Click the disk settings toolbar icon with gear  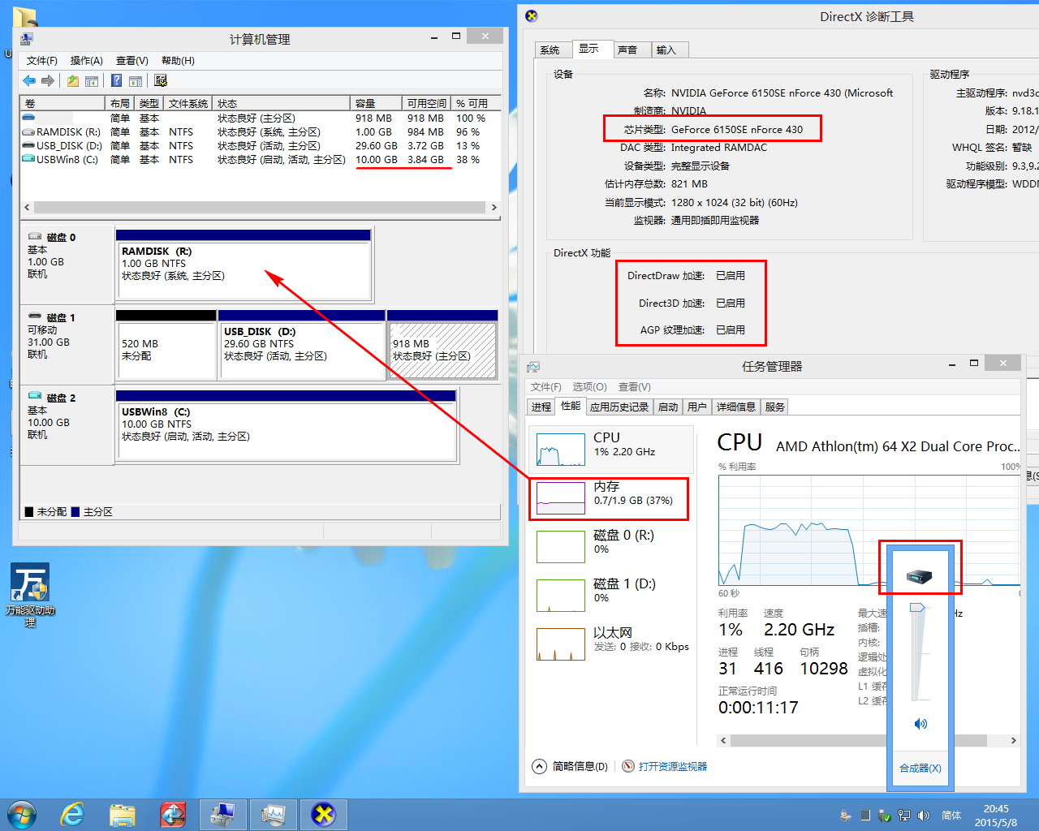click(x=161, y=80)
